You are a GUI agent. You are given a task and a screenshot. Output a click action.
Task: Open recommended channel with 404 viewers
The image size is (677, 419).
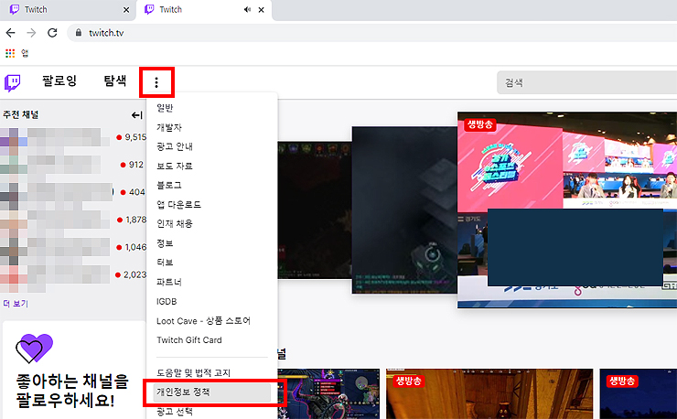pyautogui.click(x=73, y=192)
